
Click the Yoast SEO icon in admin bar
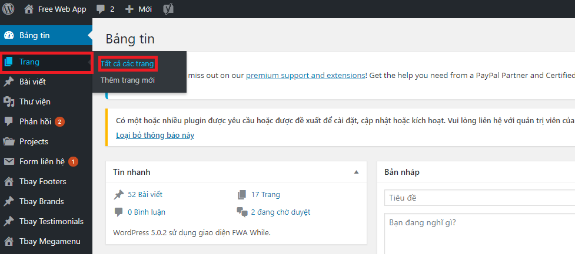pos(168,9)
